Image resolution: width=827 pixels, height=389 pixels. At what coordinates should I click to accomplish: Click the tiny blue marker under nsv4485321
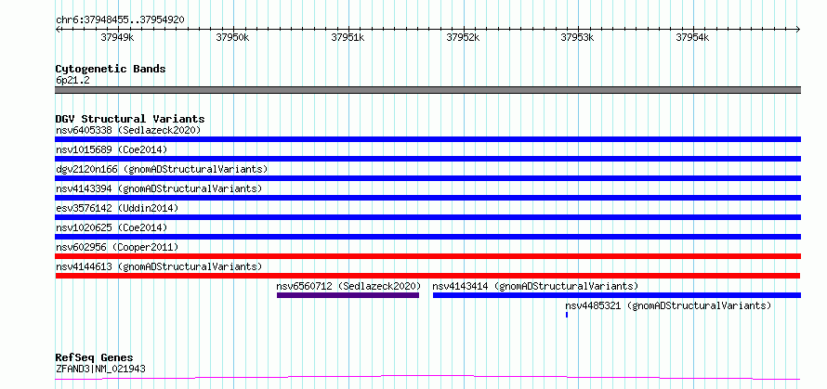pos(567,315)
